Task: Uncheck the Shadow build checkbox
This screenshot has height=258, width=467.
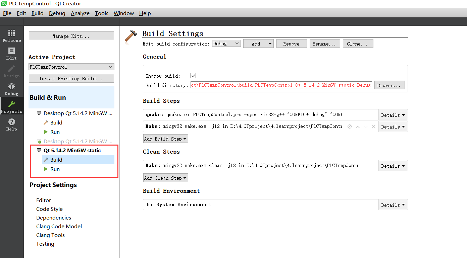Action: (x=193, y=75)
